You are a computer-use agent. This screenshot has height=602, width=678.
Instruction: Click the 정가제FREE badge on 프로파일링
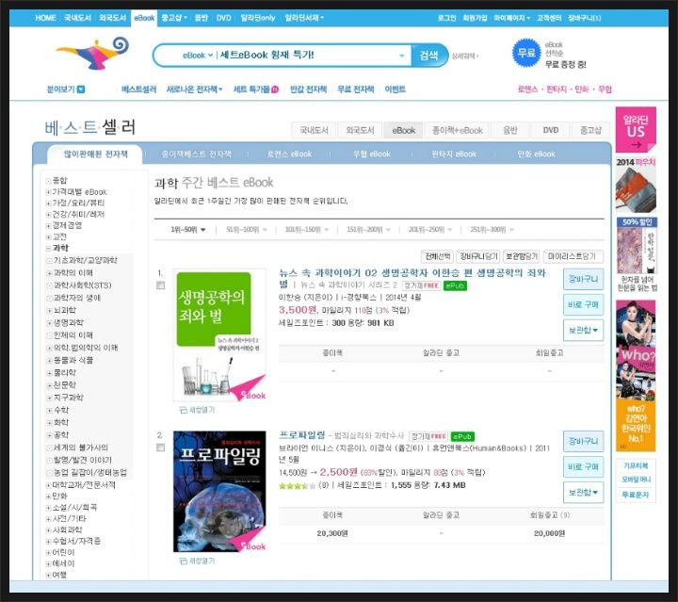428,436
